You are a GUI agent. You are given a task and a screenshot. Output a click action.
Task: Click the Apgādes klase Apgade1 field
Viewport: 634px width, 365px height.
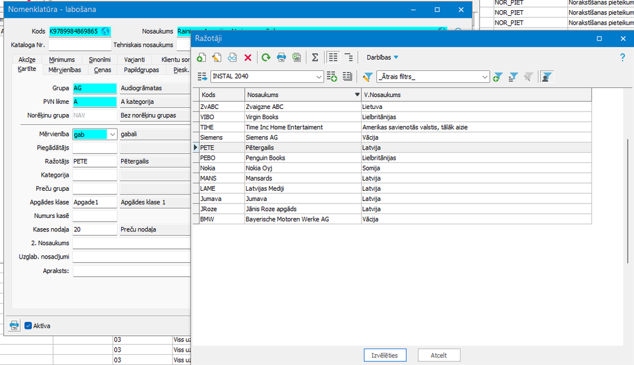coord(95,202)
